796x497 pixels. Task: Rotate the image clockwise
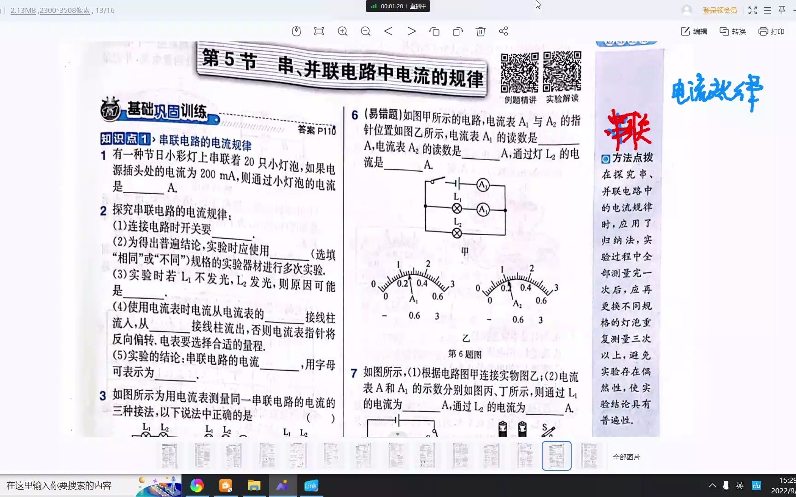(457, 31)
